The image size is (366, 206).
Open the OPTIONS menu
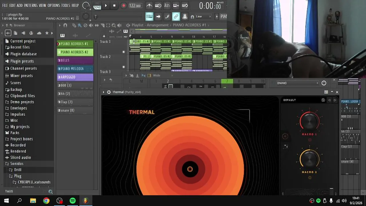click(54, 5)
